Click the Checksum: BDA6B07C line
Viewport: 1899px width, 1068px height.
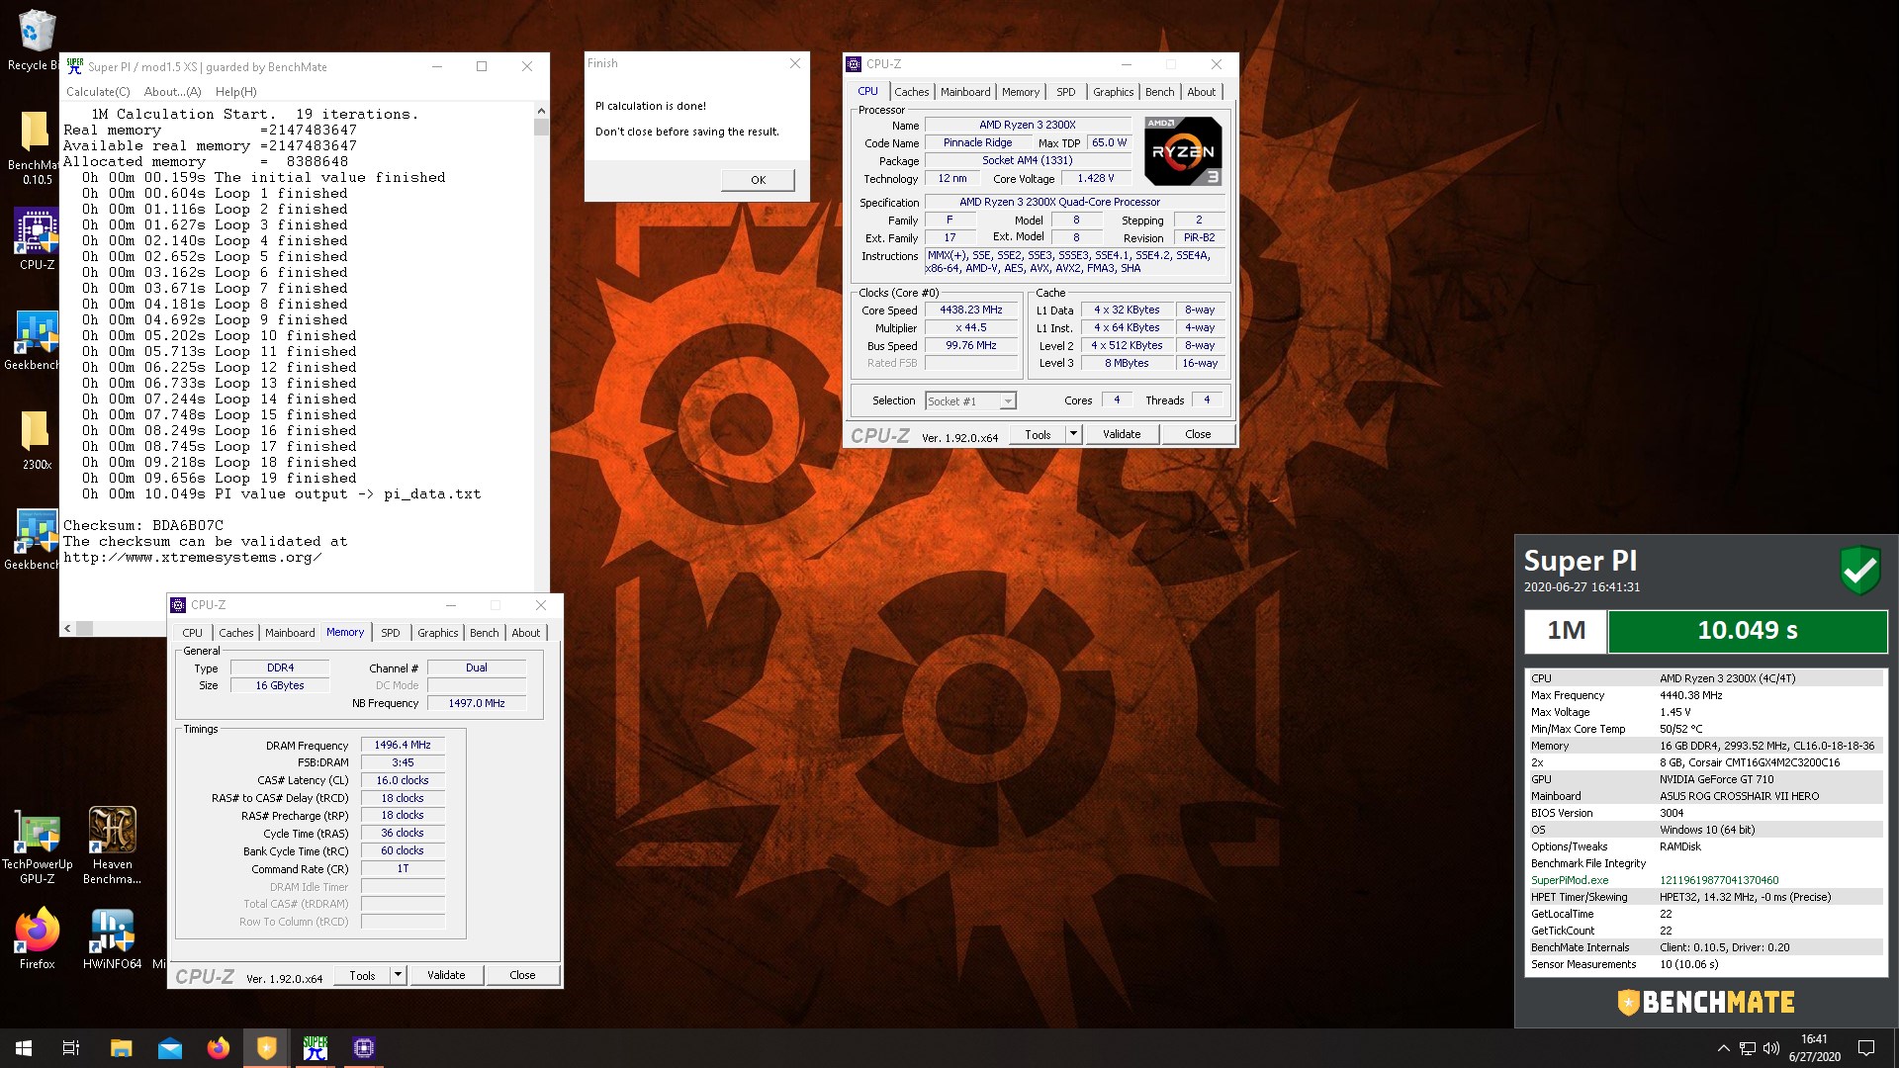coord(143,525)
